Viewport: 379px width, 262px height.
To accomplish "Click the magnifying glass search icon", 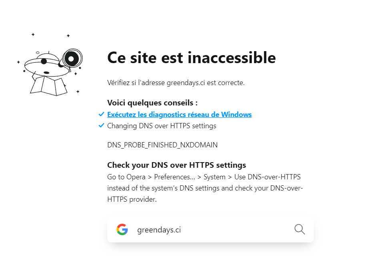I will tap(299, 229).
